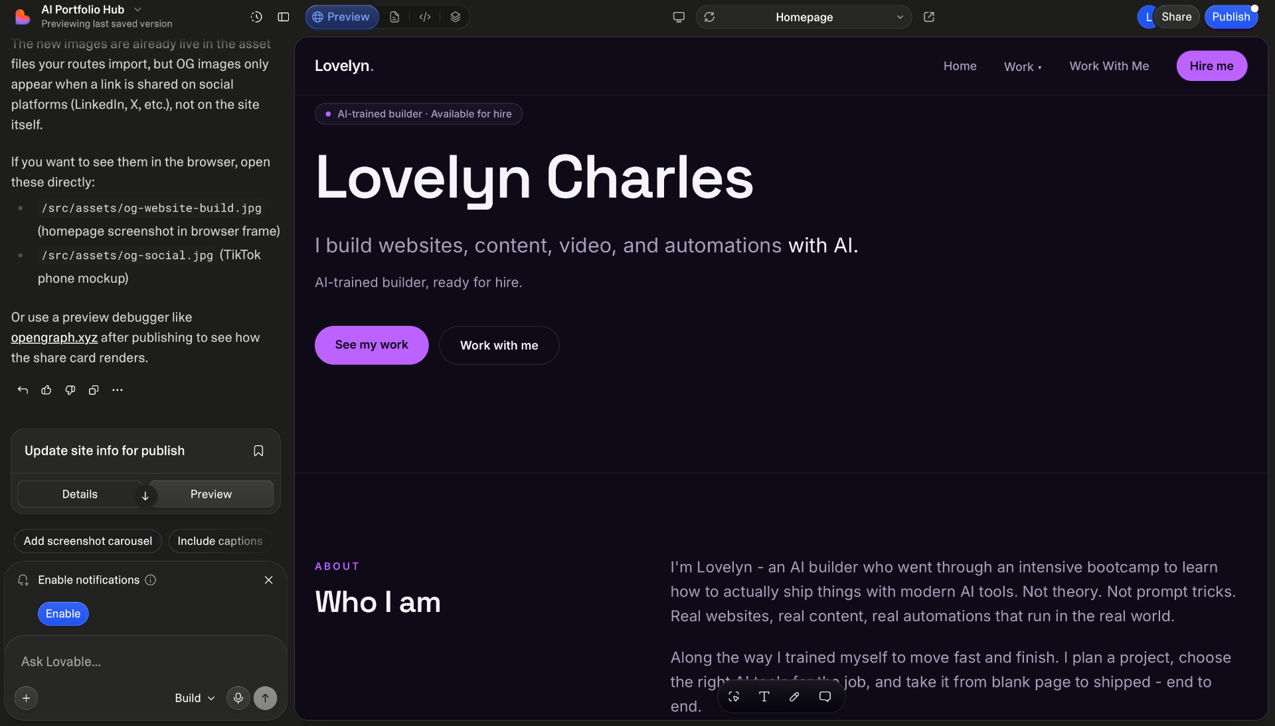Image resolution: width=1275 pixels, height=726 pixels.
Task: Click the Lovelyn site logo
Action: point(344,66)
